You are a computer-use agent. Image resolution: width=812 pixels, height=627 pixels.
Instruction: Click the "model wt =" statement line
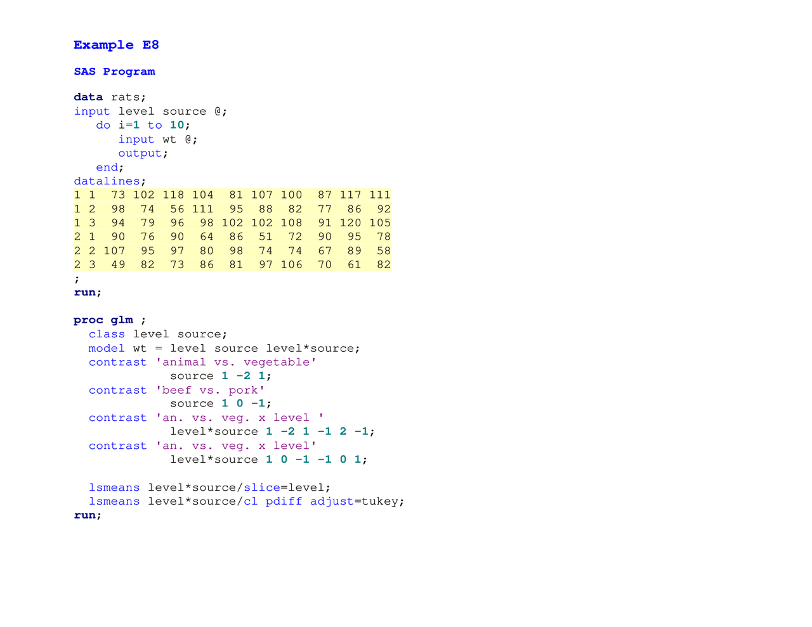click(x=224, y=348)
